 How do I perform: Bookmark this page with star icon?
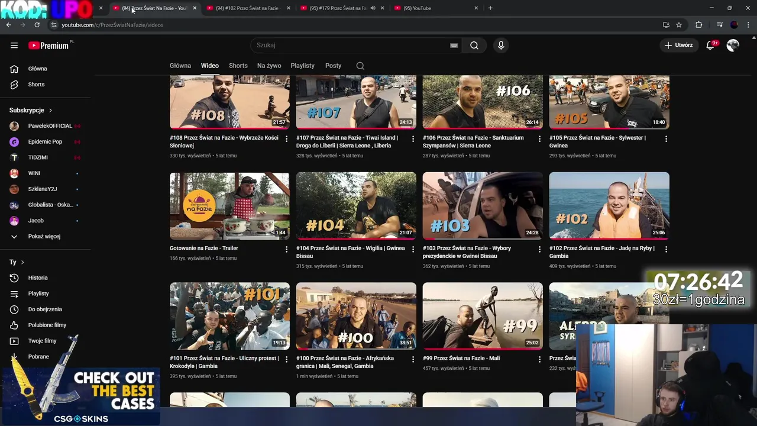(x=679, y=25)
